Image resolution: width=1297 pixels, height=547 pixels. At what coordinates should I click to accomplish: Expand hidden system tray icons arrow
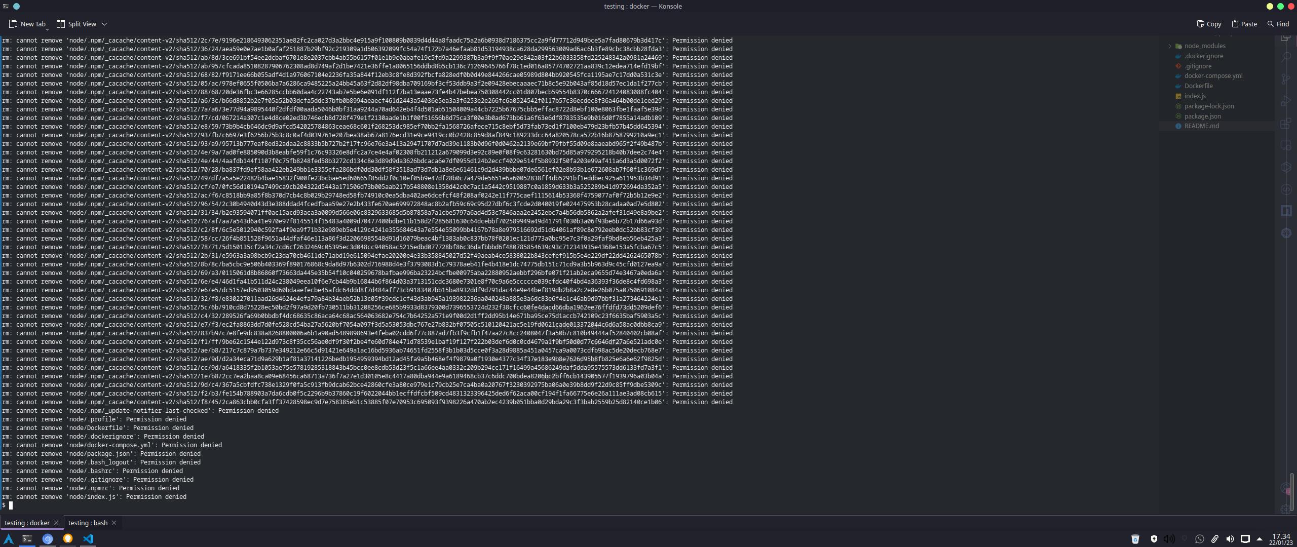point(1260,539)
